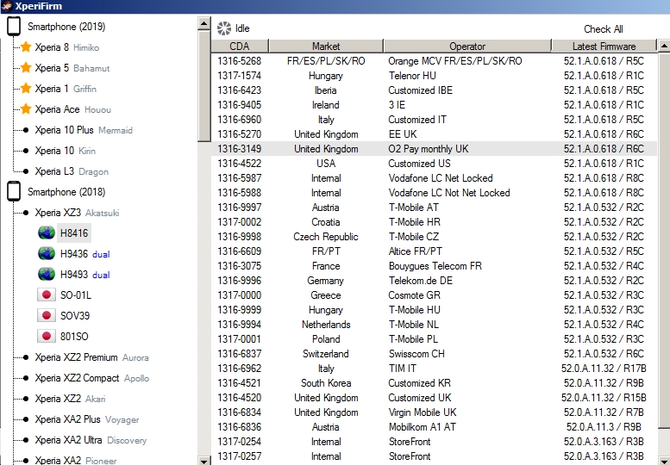Select the Customized UK row
The image size is (670, 465).
tap(434, 397)
